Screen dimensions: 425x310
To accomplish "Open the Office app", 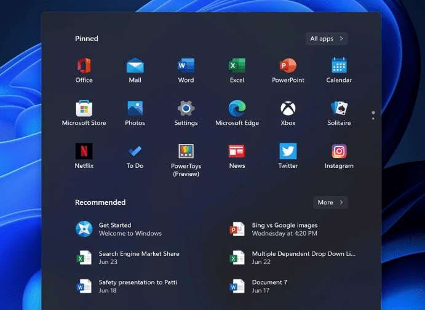I will point(84,70).
